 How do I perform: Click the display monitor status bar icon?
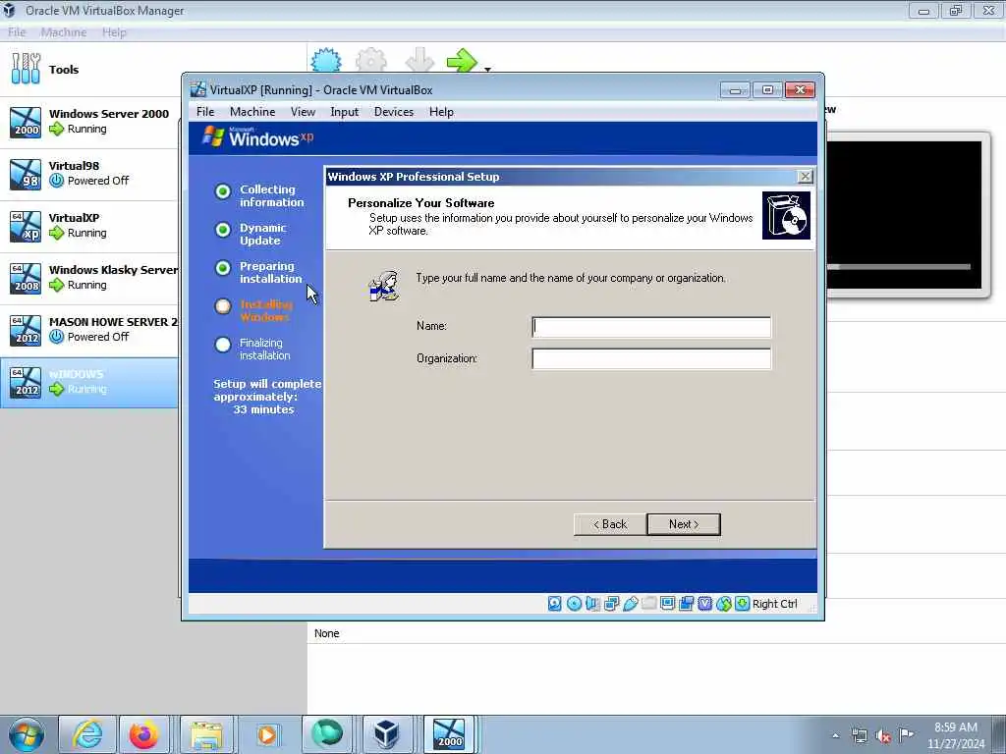[667, 604]
